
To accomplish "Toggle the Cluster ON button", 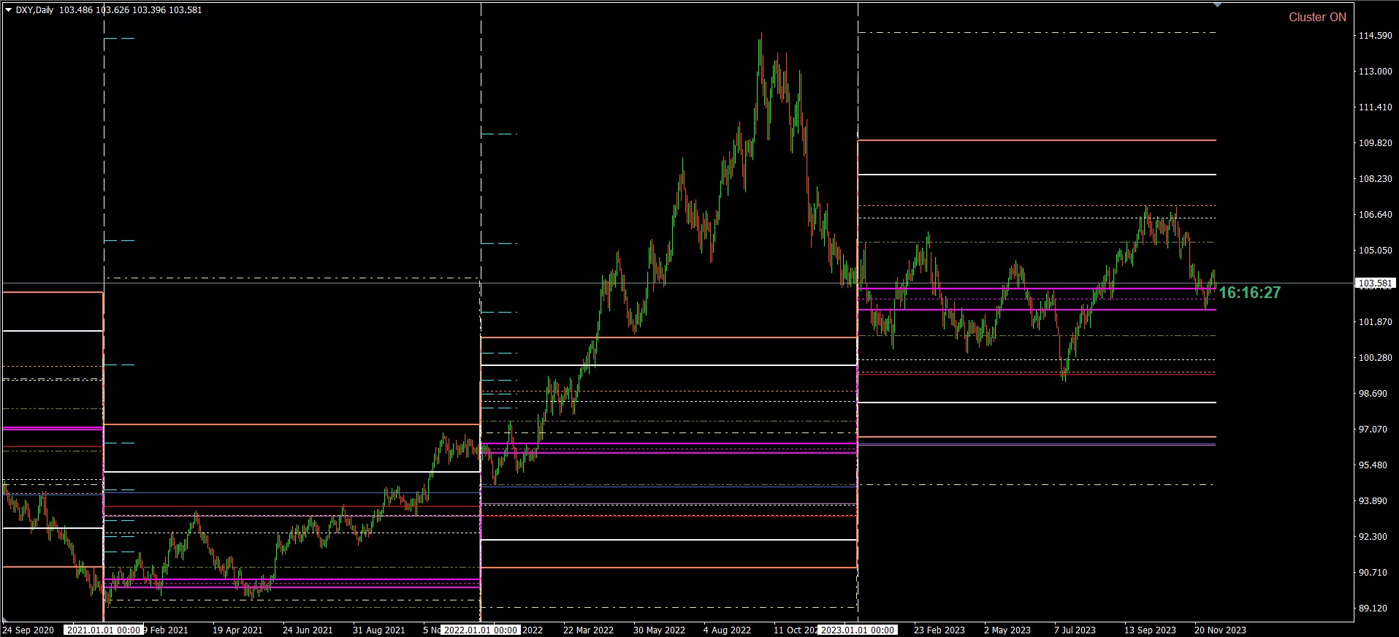I will pos(1317,17).
